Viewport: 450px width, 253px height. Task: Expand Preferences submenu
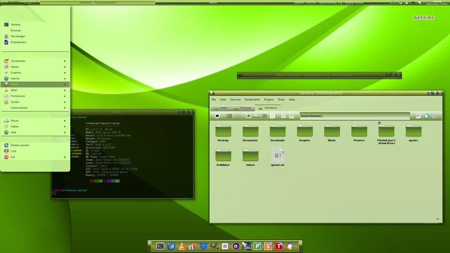pos(35,96)
